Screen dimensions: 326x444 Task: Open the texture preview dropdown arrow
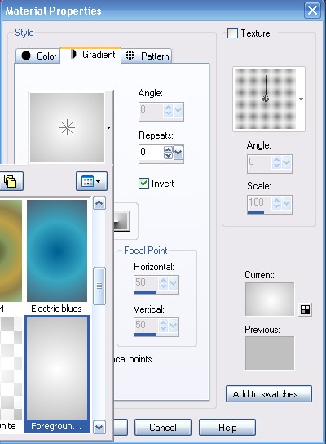pos(301,99)
